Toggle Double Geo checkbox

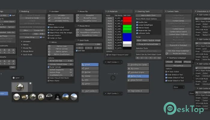click(137, 22)
